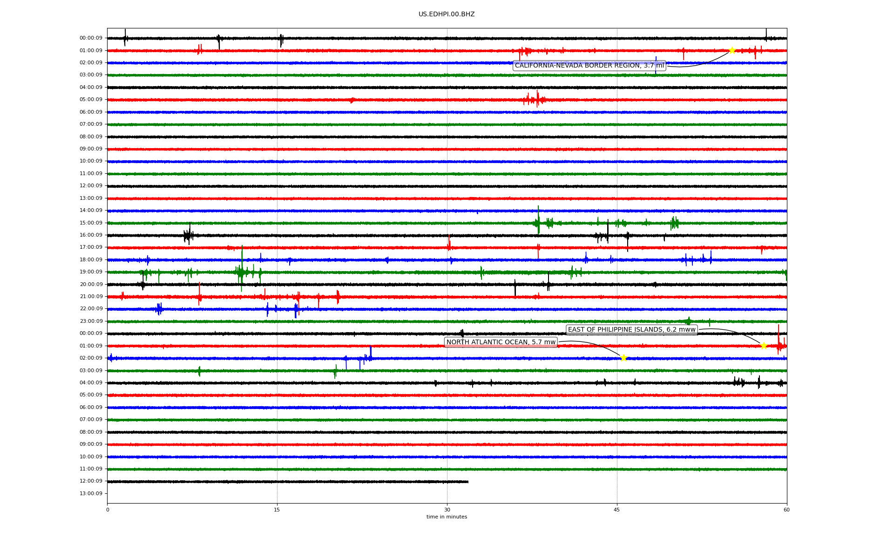Click the 14:00:09 time label
The image size is (894, 559).
coord(91,211)
